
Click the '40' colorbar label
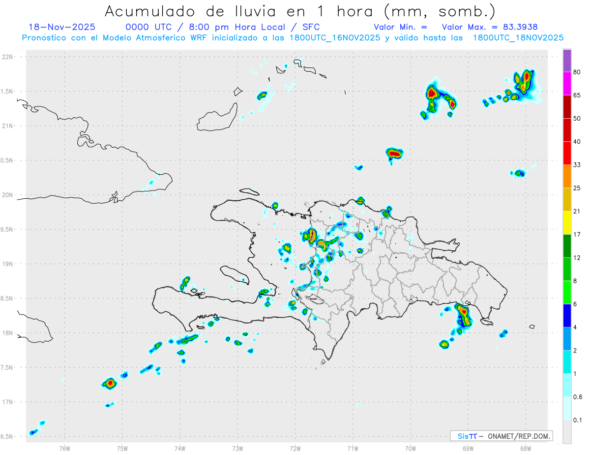pos(577,142)
